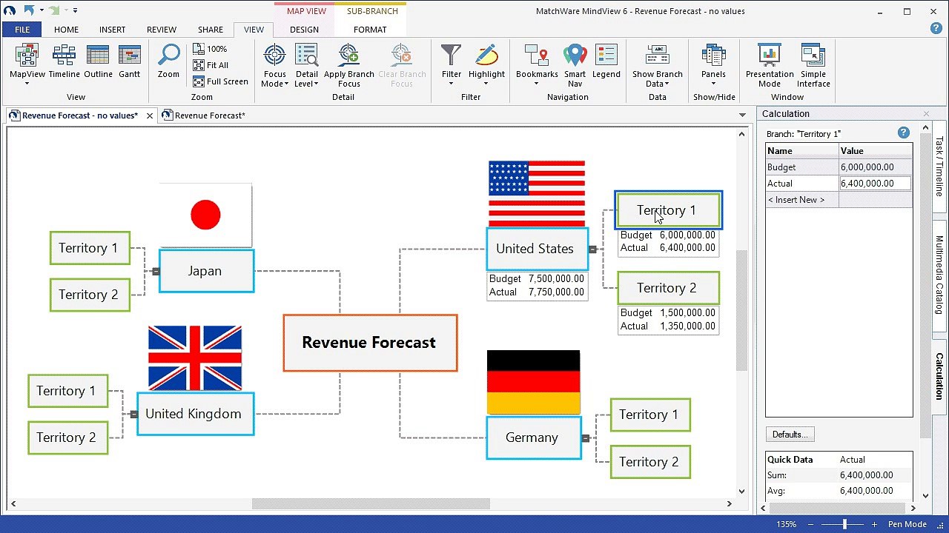This screenshot has width=949, height=533.
Task: Switch to Simple Interface
Action: pos(813,65)
